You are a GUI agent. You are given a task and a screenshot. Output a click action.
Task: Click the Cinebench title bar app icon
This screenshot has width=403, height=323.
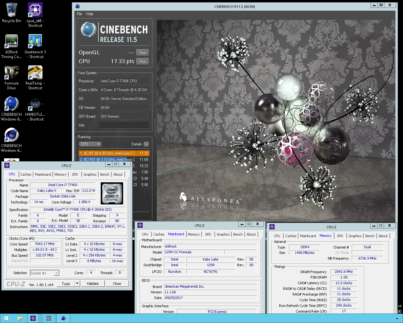coord(77,6)
